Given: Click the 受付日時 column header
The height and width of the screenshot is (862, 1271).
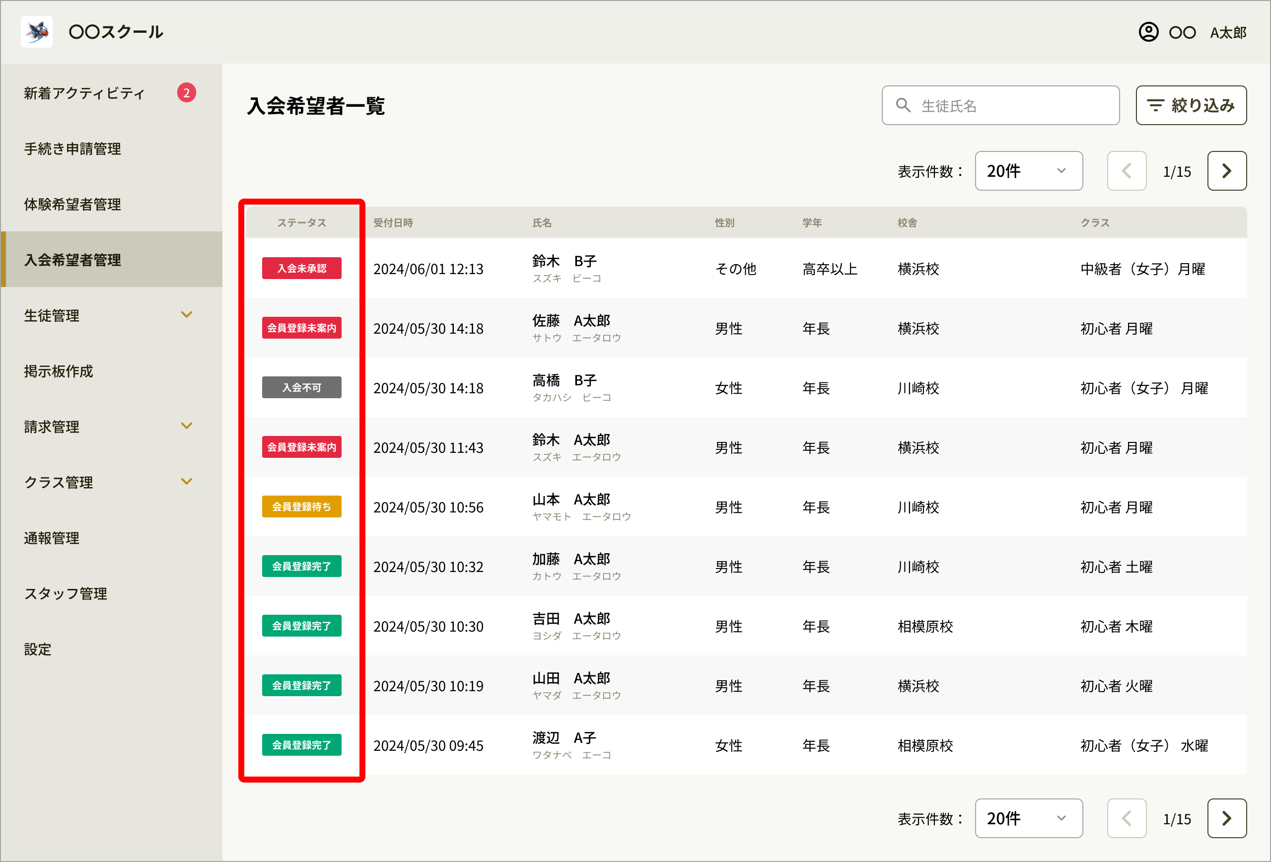Looking at the screenshot, I should pyautogui.click(x=393, y=222).
